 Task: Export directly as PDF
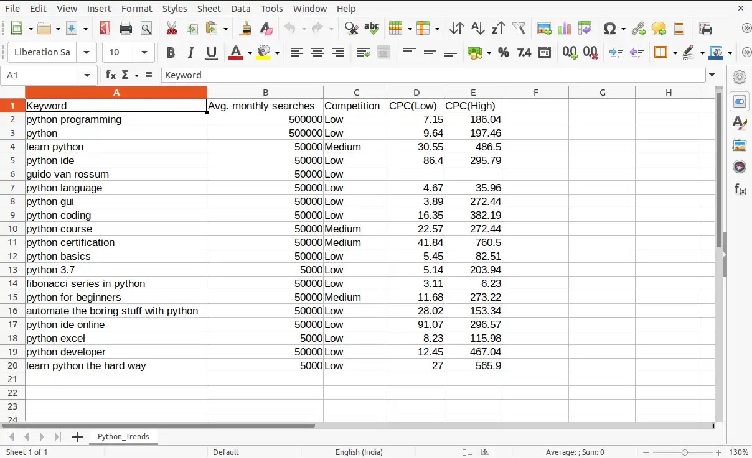pos(105,29)
